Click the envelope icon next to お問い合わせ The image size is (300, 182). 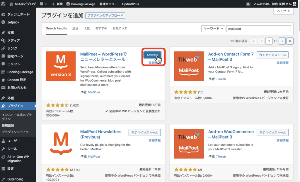click(x=3, y=88)
